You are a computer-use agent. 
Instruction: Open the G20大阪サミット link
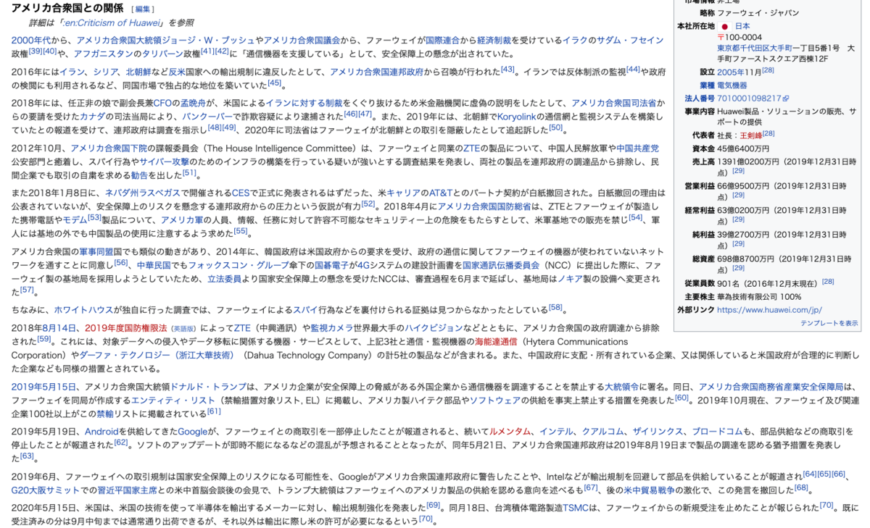[x=46, y=490]
